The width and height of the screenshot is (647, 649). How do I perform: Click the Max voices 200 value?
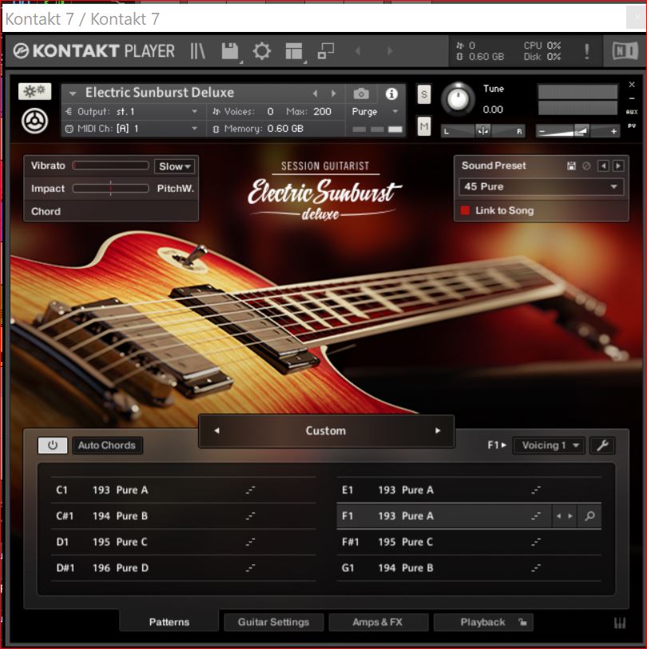pos(322,111)
